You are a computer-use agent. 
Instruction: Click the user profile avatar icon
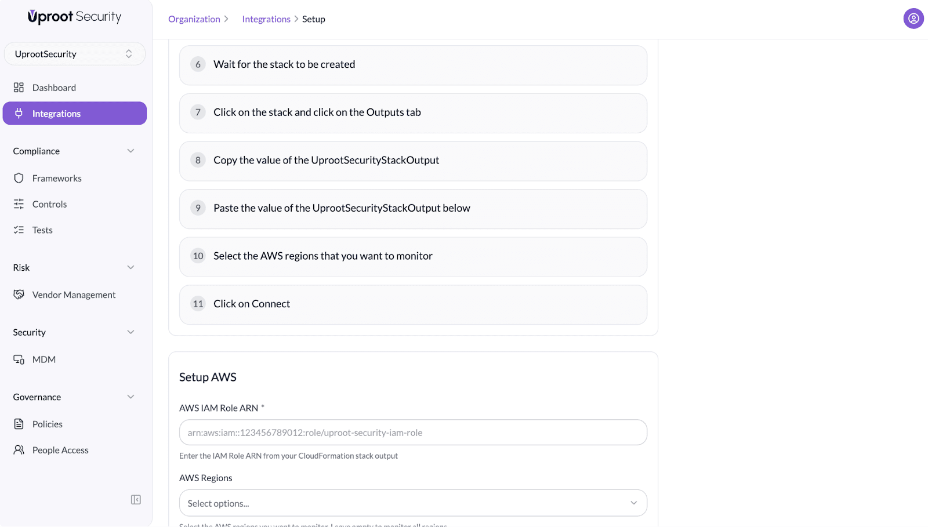(x=913, y=19)
